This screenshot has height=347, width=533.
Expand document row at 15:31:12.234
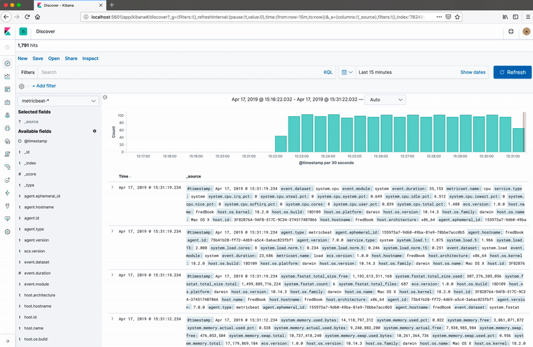click(113, 319)
